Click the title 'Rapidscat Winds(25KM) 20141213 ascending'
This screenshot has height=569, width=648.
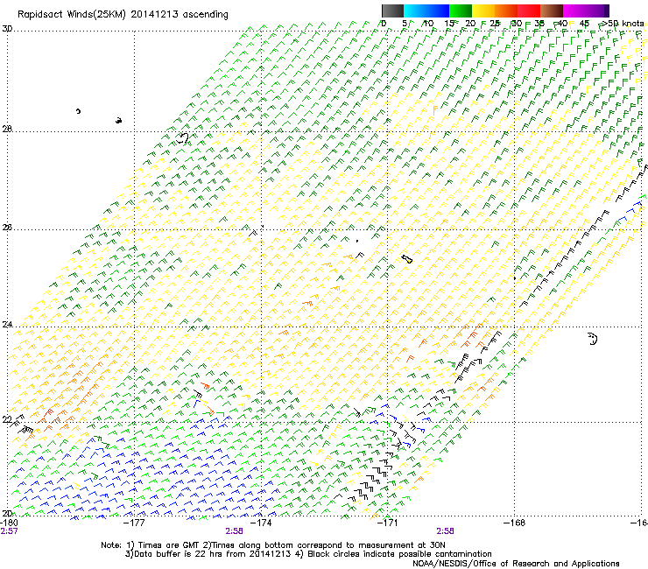[123, 15]
